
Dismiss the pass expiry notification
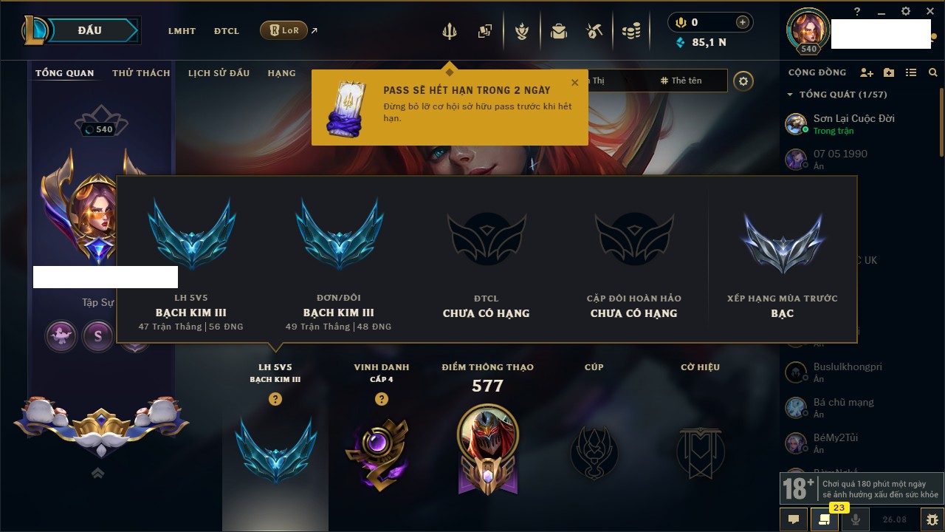point(575,83)
